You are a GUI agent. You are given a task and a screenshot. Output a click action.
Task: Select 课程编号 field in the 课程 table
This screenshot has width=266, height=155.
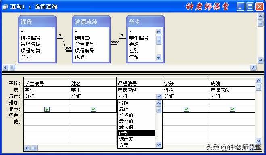click(x=31, y=38)
